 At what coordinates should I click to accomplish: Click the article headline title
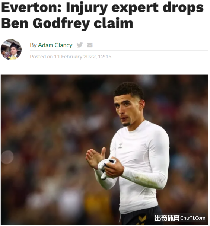(102, 15)
